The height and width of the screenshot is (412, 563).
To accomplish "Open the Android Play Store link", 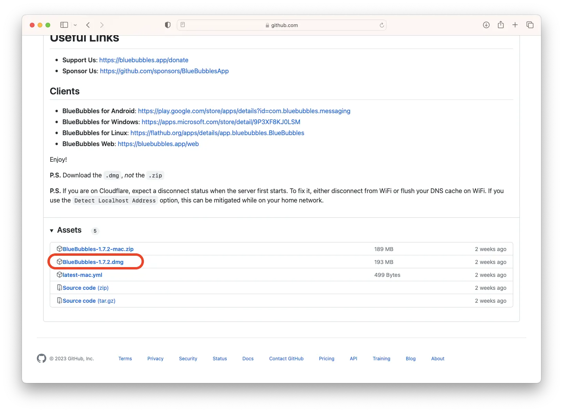I will [x=244, y=111].
